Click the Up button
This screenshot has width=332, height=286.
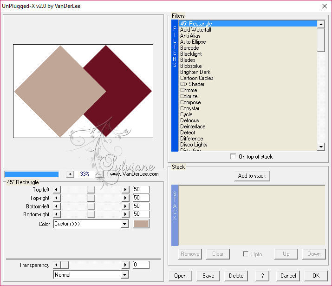point(286,254)
